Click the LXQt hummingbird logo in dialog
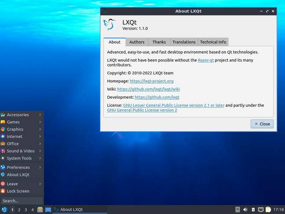The height and width of the screenshot is (214, 285). click(x=110, y=24)
